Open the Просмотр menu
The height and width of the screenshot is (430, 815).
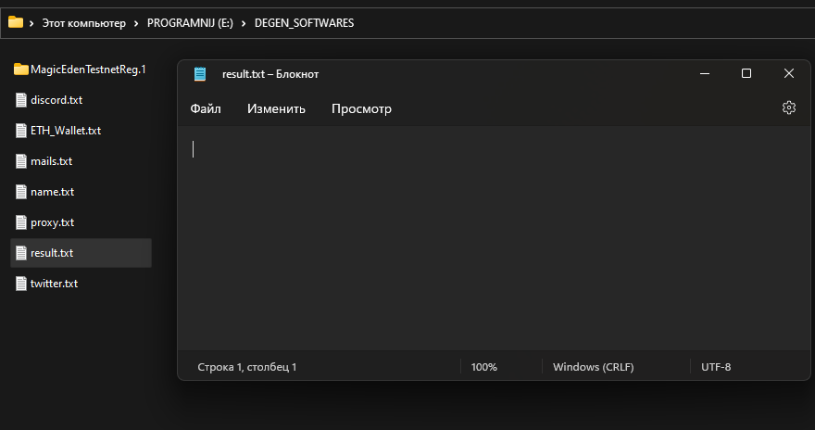coord(361,108)
